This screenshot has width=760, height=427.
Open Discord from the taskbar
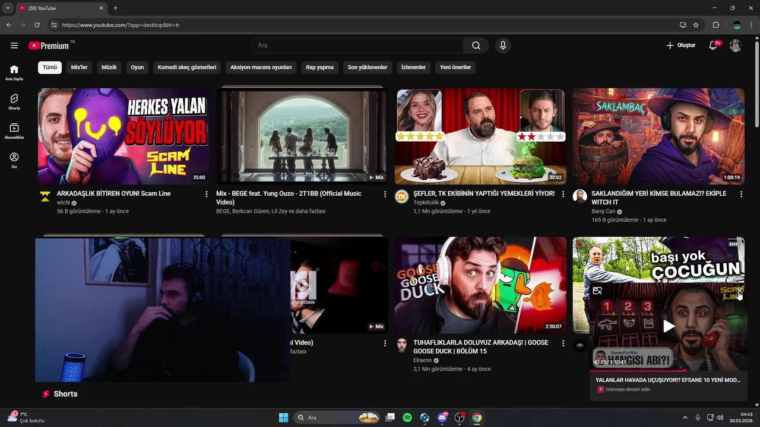pyautogui.click(x=442, y=418)
